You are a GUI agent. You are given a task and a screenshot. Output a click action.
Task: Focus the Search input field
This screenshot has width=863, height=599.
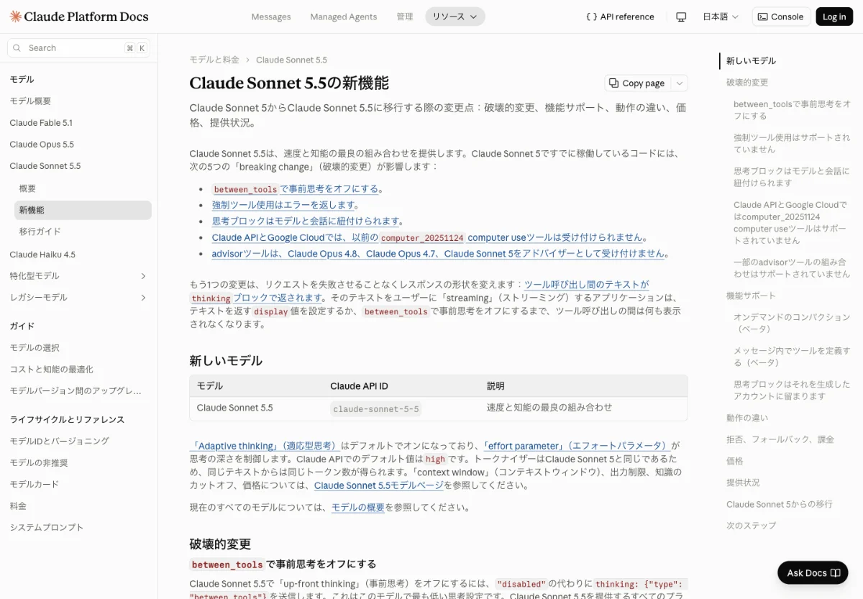tap(79, 48)
